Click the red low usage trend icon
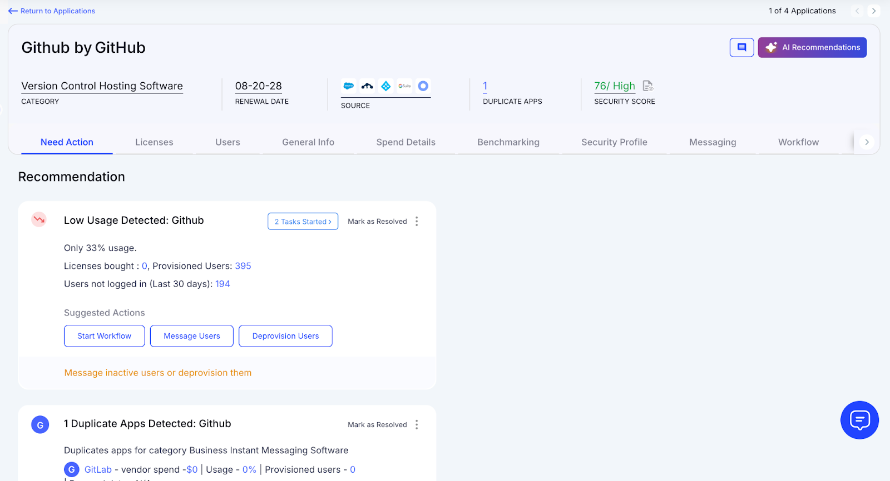This screenshot has height=481, width=890. pos(39,219)
